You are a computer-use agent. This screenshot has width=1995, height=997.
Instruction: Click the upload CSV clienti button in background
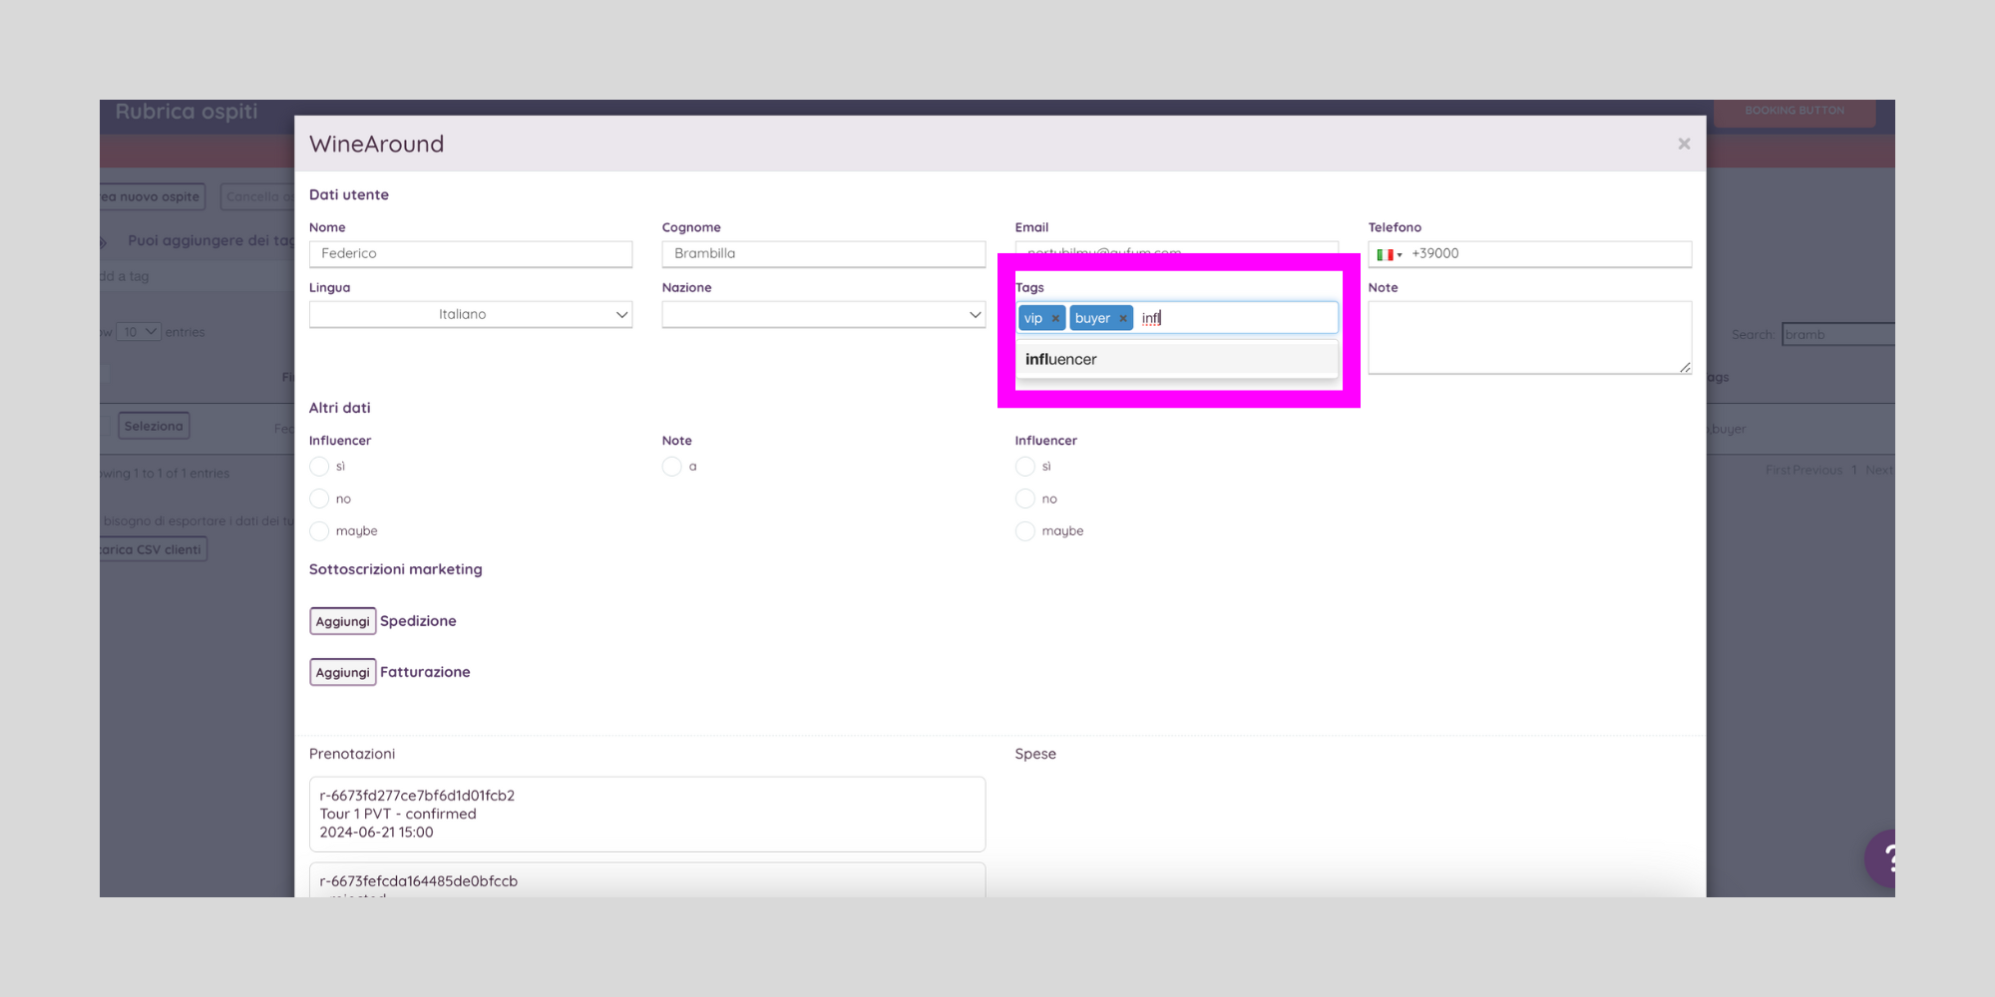(x=154, y=549)
